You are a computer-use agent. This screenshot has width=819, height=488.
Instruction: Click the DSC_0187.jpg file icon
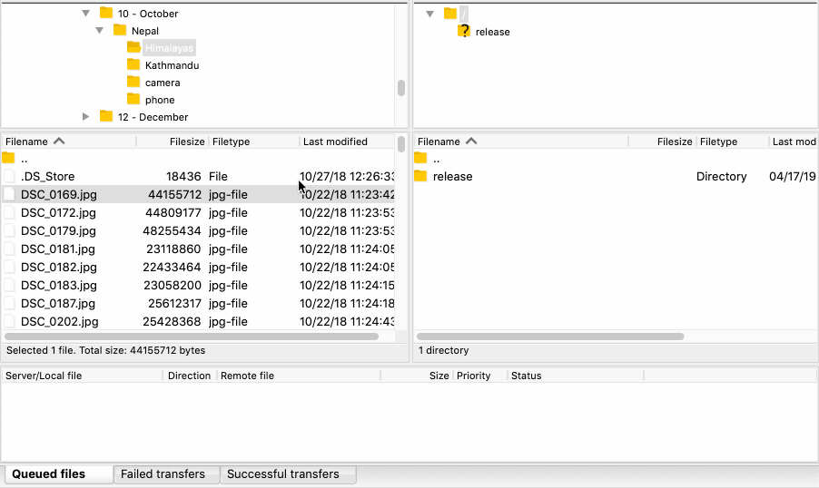[9, 303]
